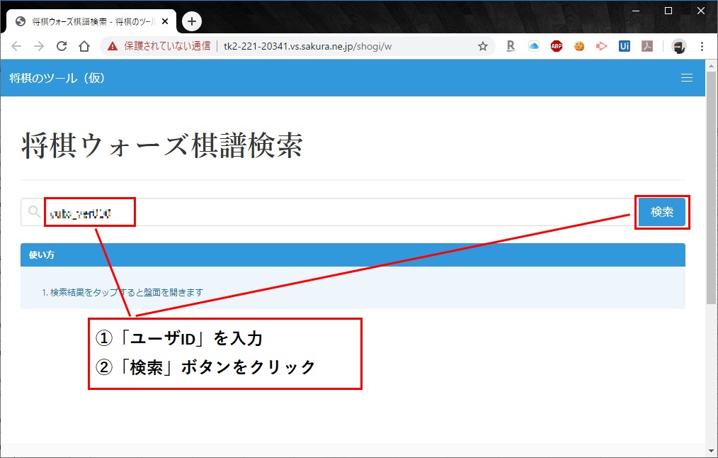Image resolution: width=718 pixels, height=458 pixels.
Task: Open the cookie extension icon
Action: pyautogui.click(x=579, y=46)
